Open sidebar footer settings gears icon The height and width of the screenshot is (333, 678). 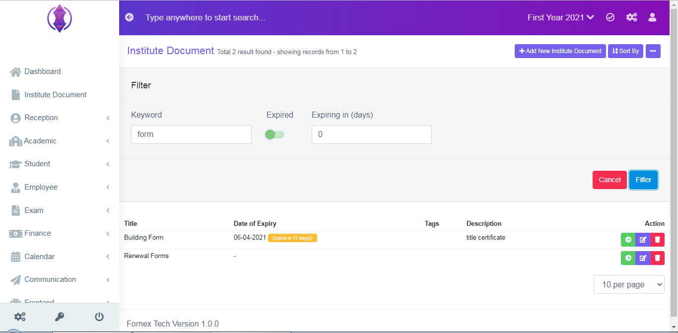point(20,317)
